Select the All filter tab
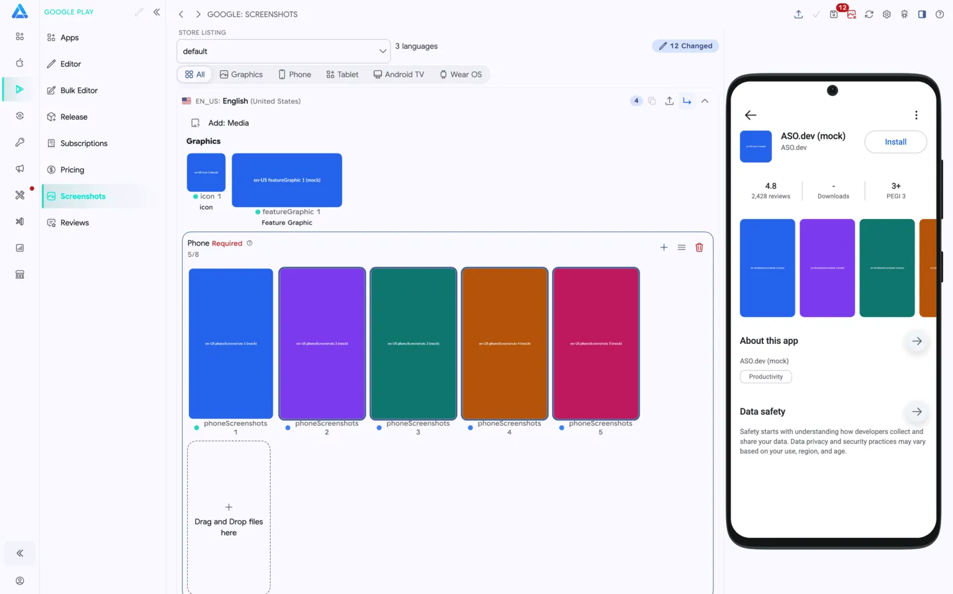The image size is (953, 594). [x=195, y=75]
